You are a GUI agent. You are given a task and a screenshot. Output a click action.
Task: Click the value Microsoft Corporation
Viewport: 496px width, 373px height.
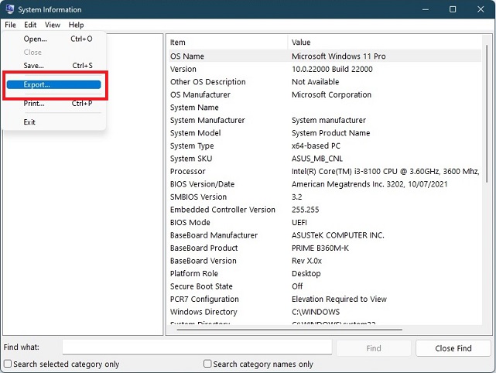[x=331, y=94]
